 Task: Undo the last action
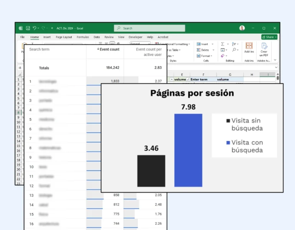[35, 28]
